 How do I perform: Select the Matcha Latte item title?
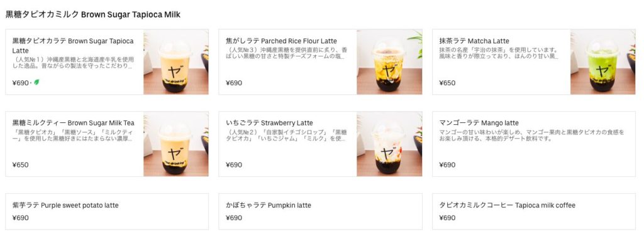coord(474,41)
